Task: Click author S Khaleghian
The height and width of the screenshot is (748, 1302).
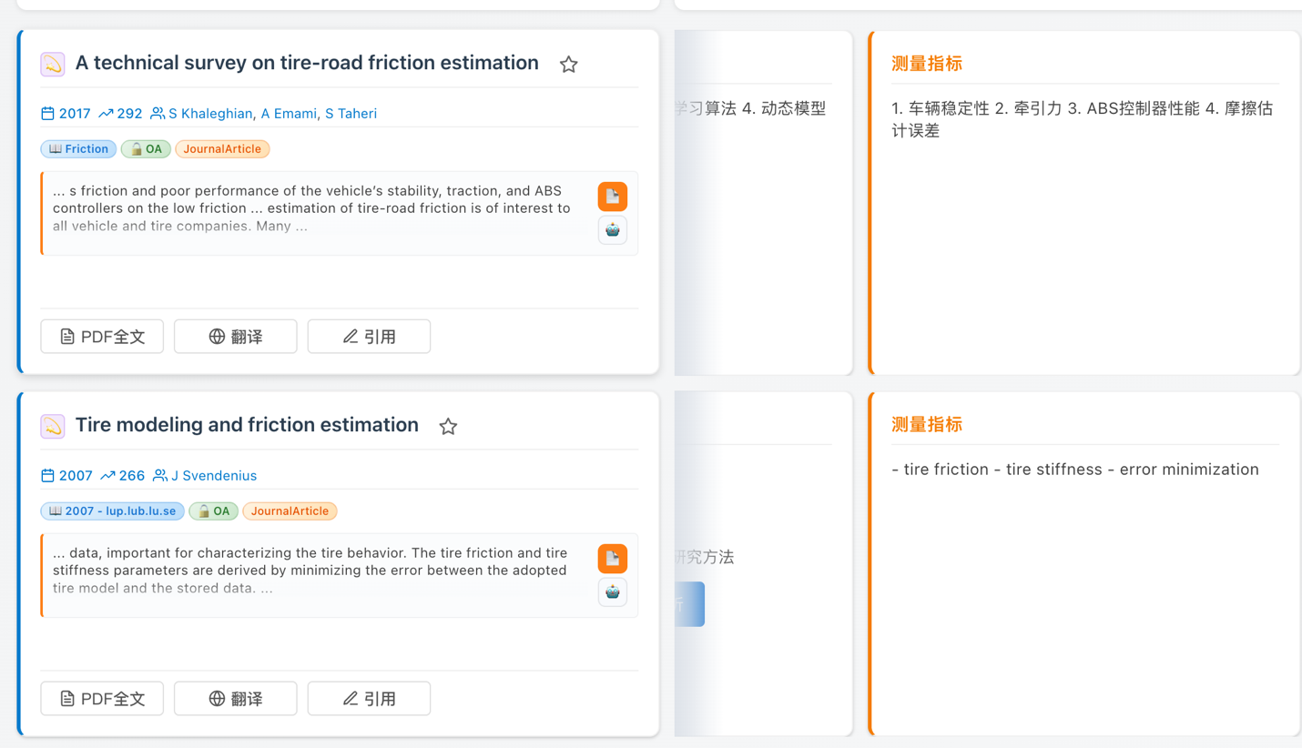Action: [210, 114]
